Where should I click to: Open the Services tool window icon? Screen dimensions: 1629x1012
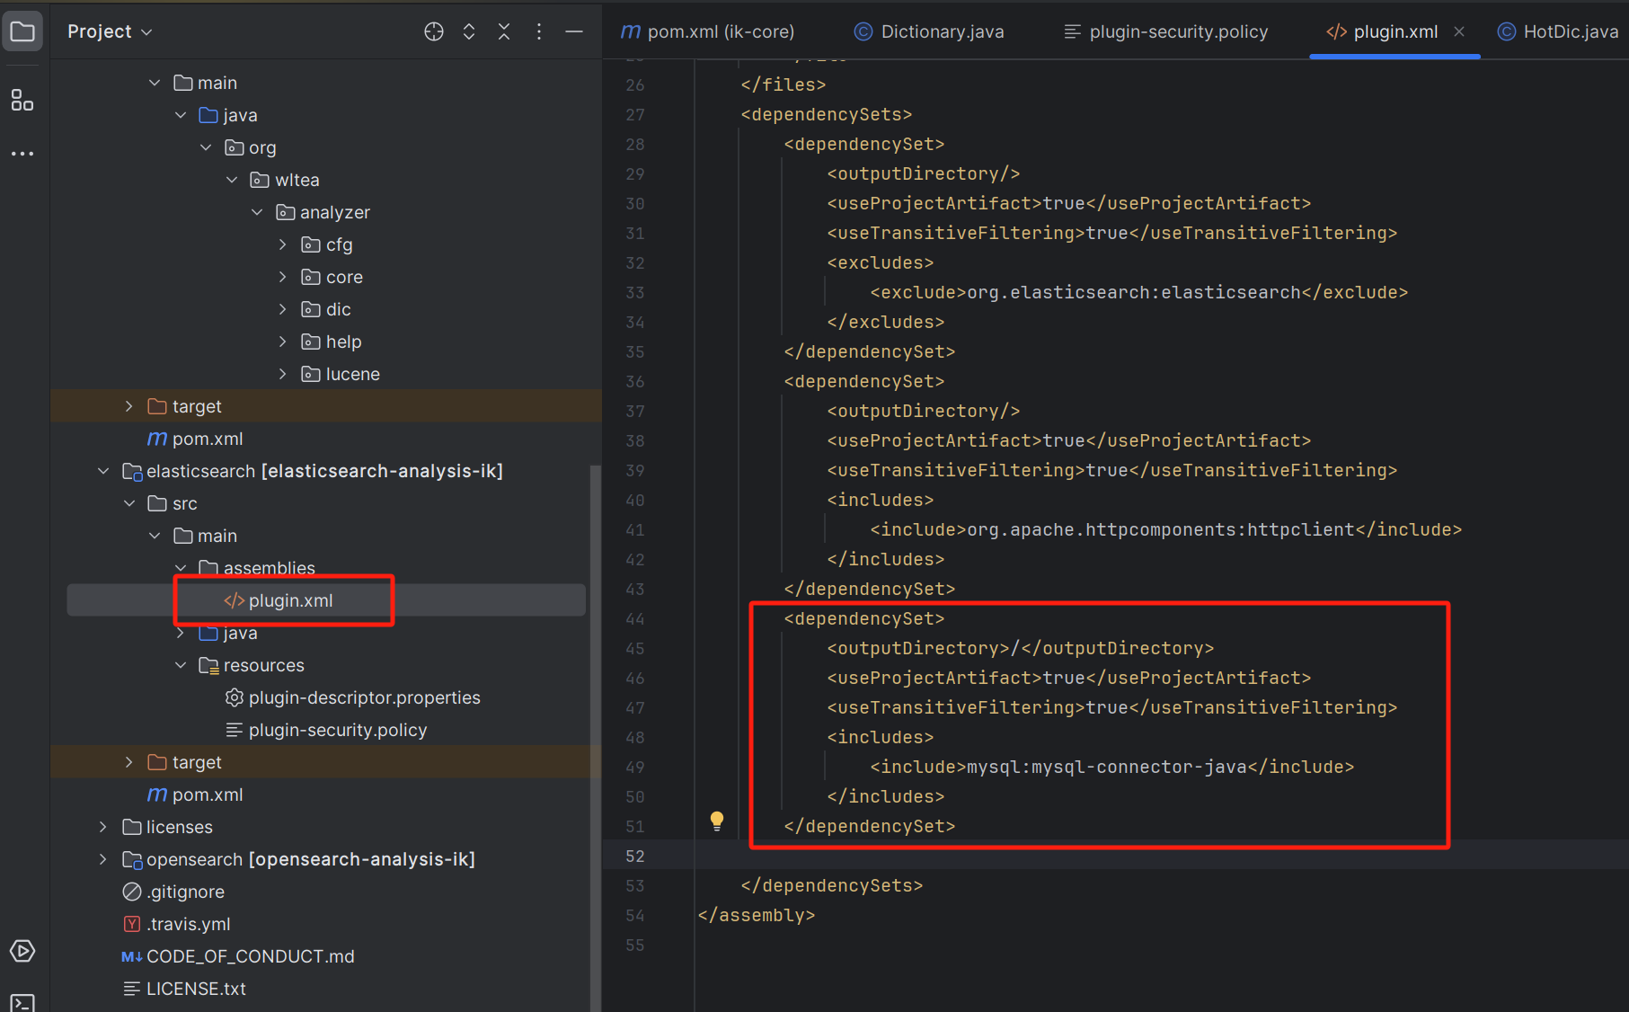coord(22,951)
